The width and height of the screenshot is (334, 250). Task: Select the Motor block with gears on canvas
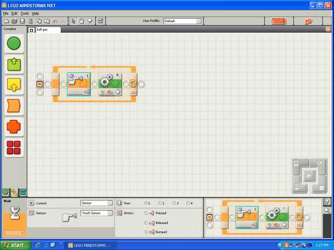point(110,84)
